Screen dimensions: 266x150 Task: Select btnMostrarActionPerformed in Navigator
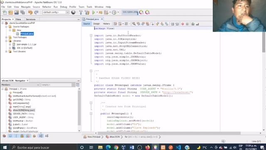[34, 96]
